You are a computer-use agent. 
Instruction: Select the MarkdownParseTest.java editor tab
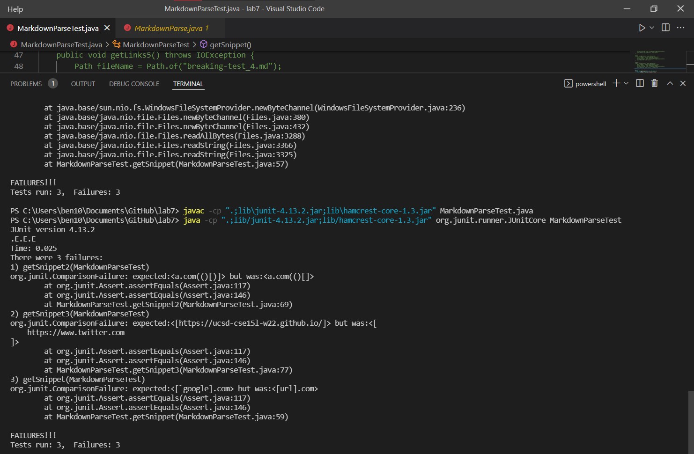58,28
